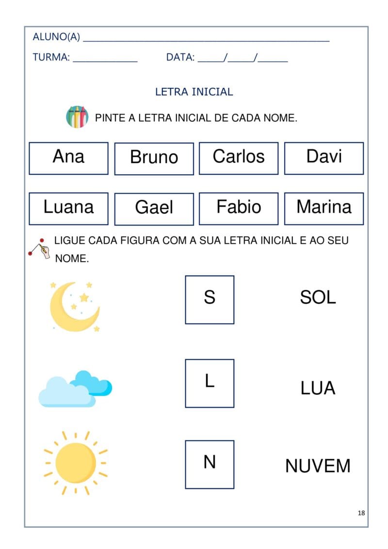This screenshot has height=549, width=388.
Task: Click the connect-the-dots hand icon
Action: [x=39, y=249]
